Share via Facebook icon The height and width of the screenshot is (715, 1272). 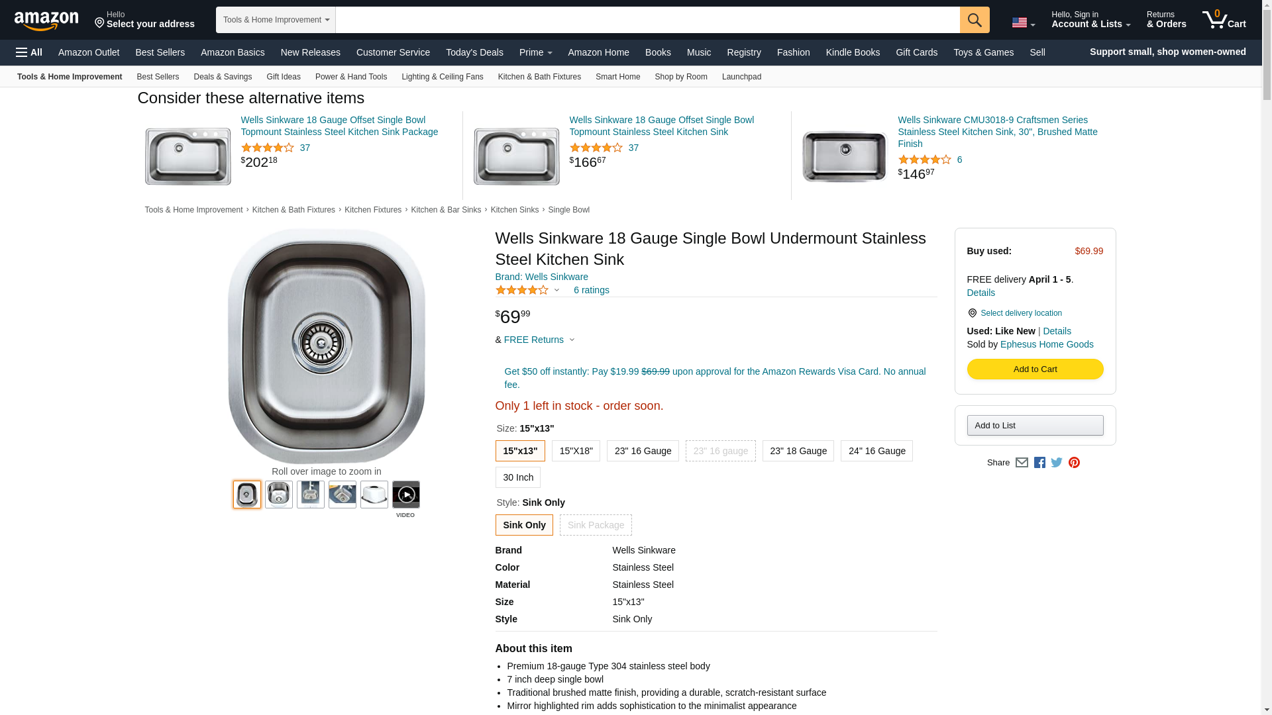pyautogui.click(x=1039, y=463)
